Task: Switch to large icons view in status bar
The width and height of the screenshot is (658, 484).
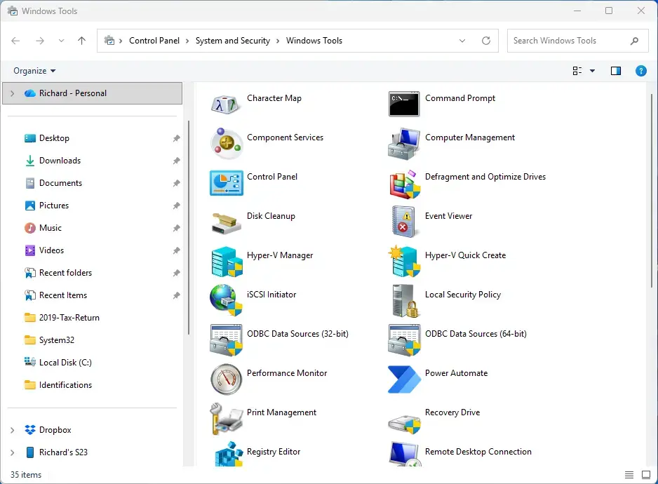Action: coord(646,475)
